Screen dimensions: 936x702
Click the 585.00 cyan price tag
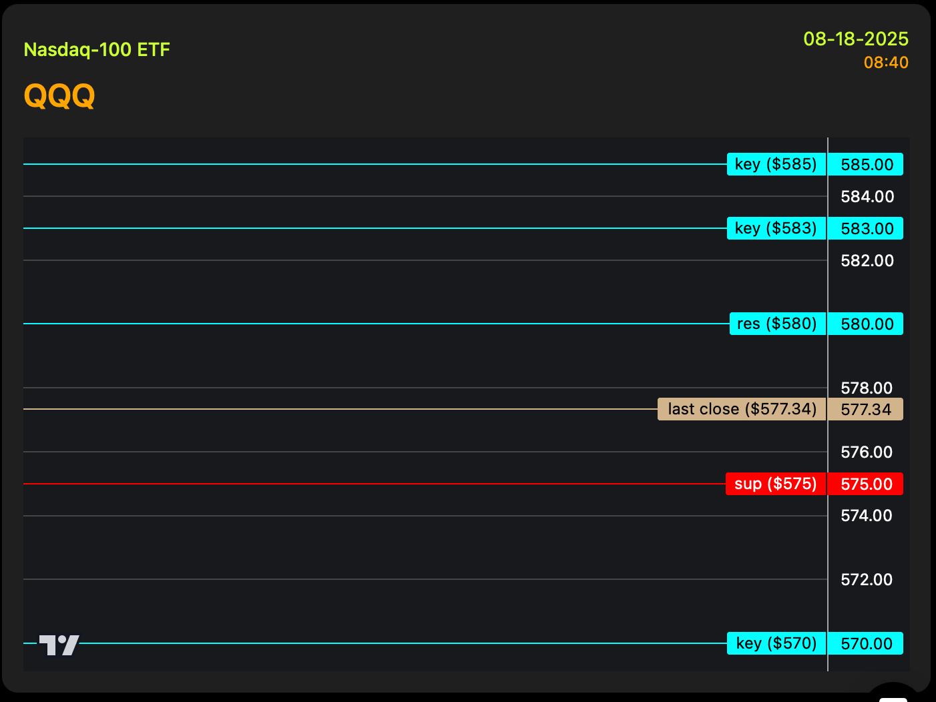tap(866, 164)
